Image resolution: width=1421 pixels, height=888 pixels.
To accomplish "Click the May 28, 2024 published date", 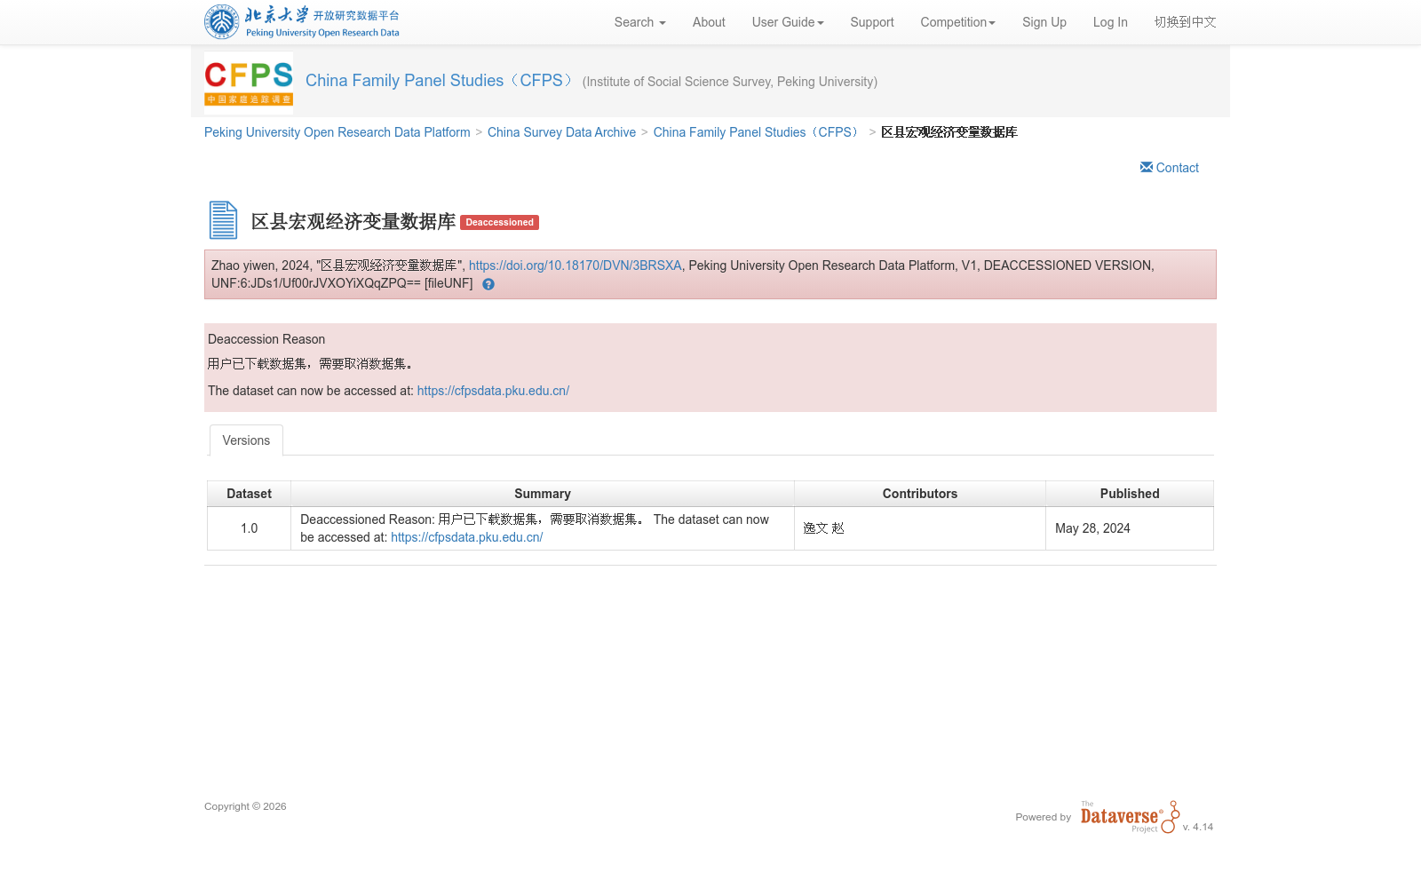I will tap(1092, 528).
